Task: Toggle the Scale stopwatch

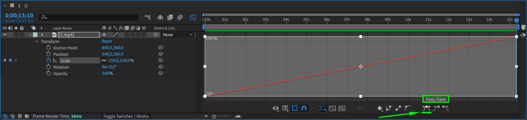Action: [49, 60]
